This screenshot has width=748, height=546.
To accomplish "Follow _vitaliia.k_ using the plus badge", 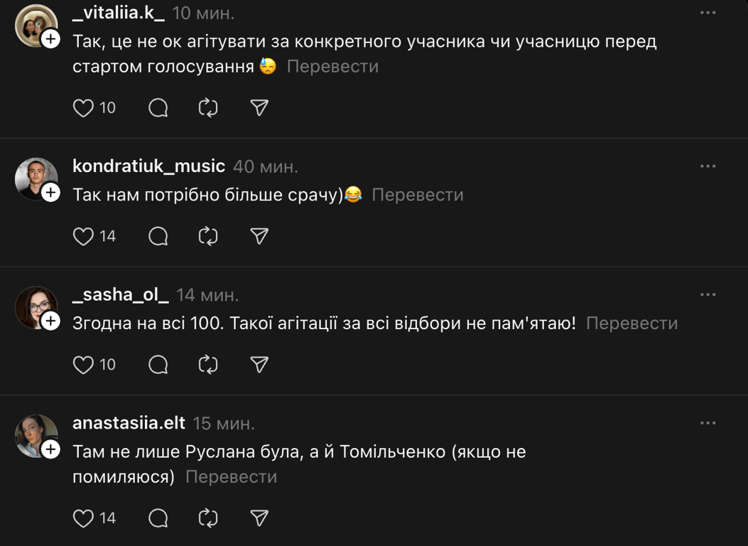I will [x=51, y=39].
